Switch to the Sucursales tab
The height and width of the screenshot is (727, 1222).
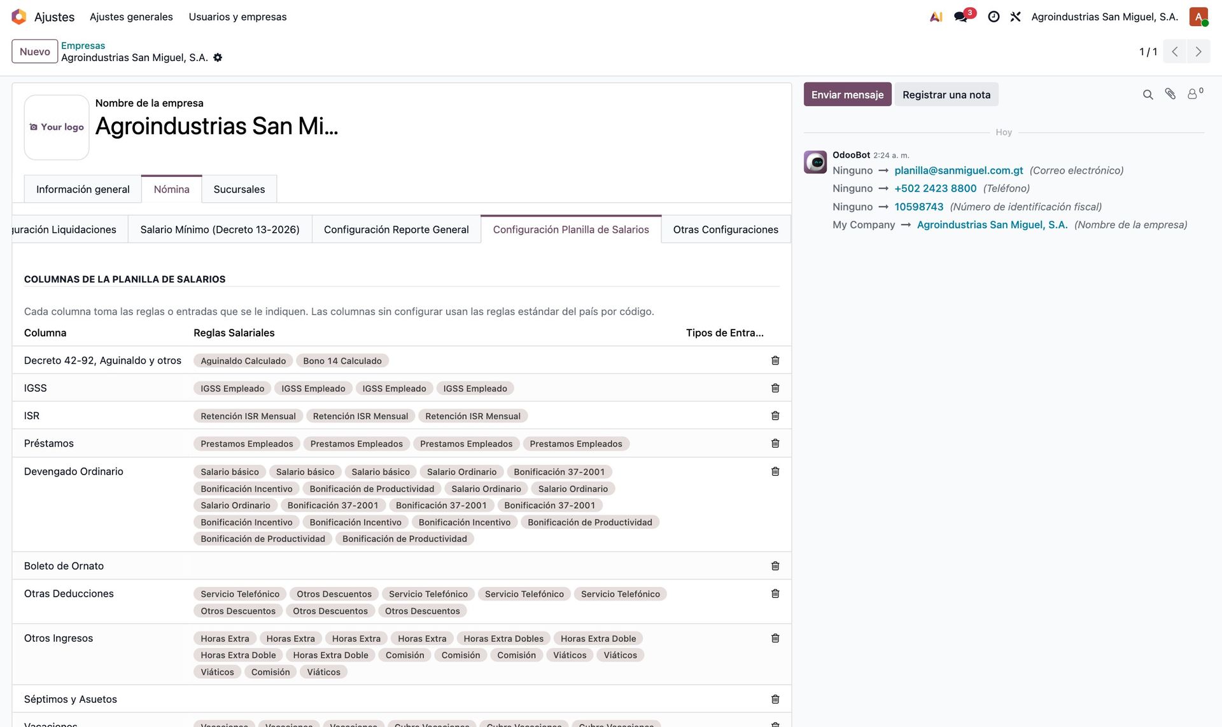click(239, 190)
